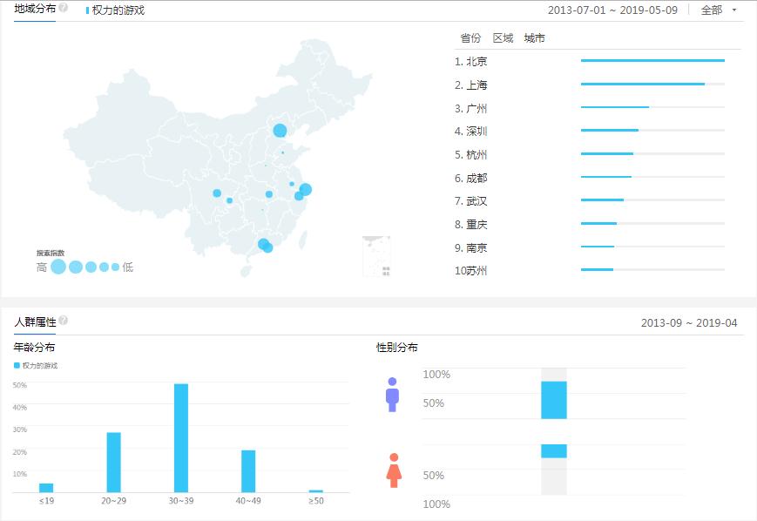Click the 20~29 age bar

pyautogui.click(x=114, y=463)
